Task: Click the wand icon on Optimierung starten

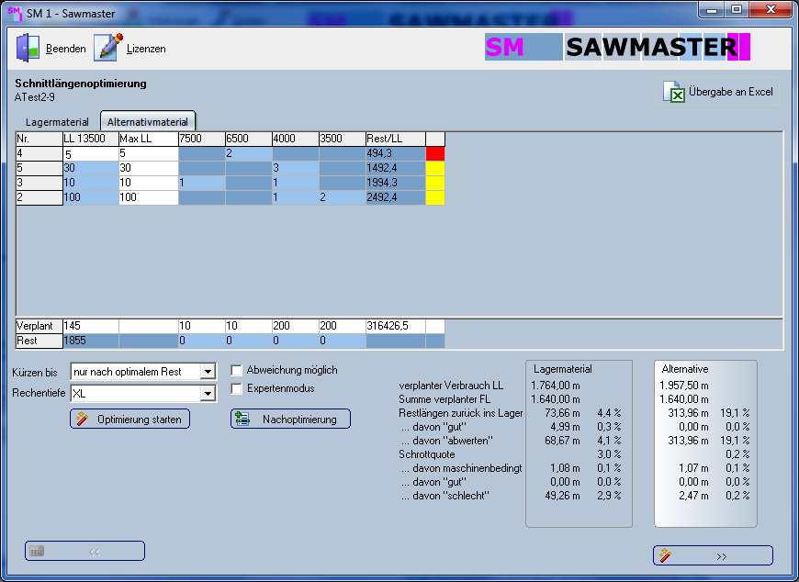Action: click(82, 420)
